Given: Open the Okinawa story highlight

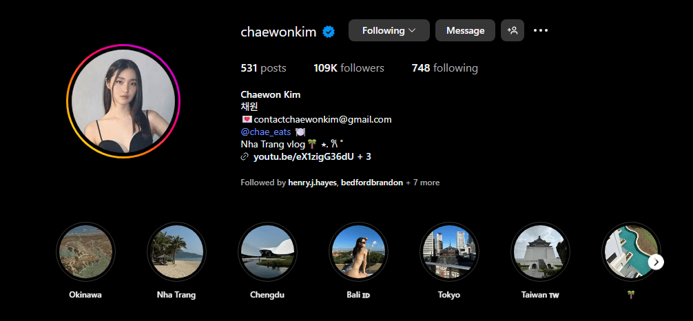Looking at the screenshot, I should point(85,251).
